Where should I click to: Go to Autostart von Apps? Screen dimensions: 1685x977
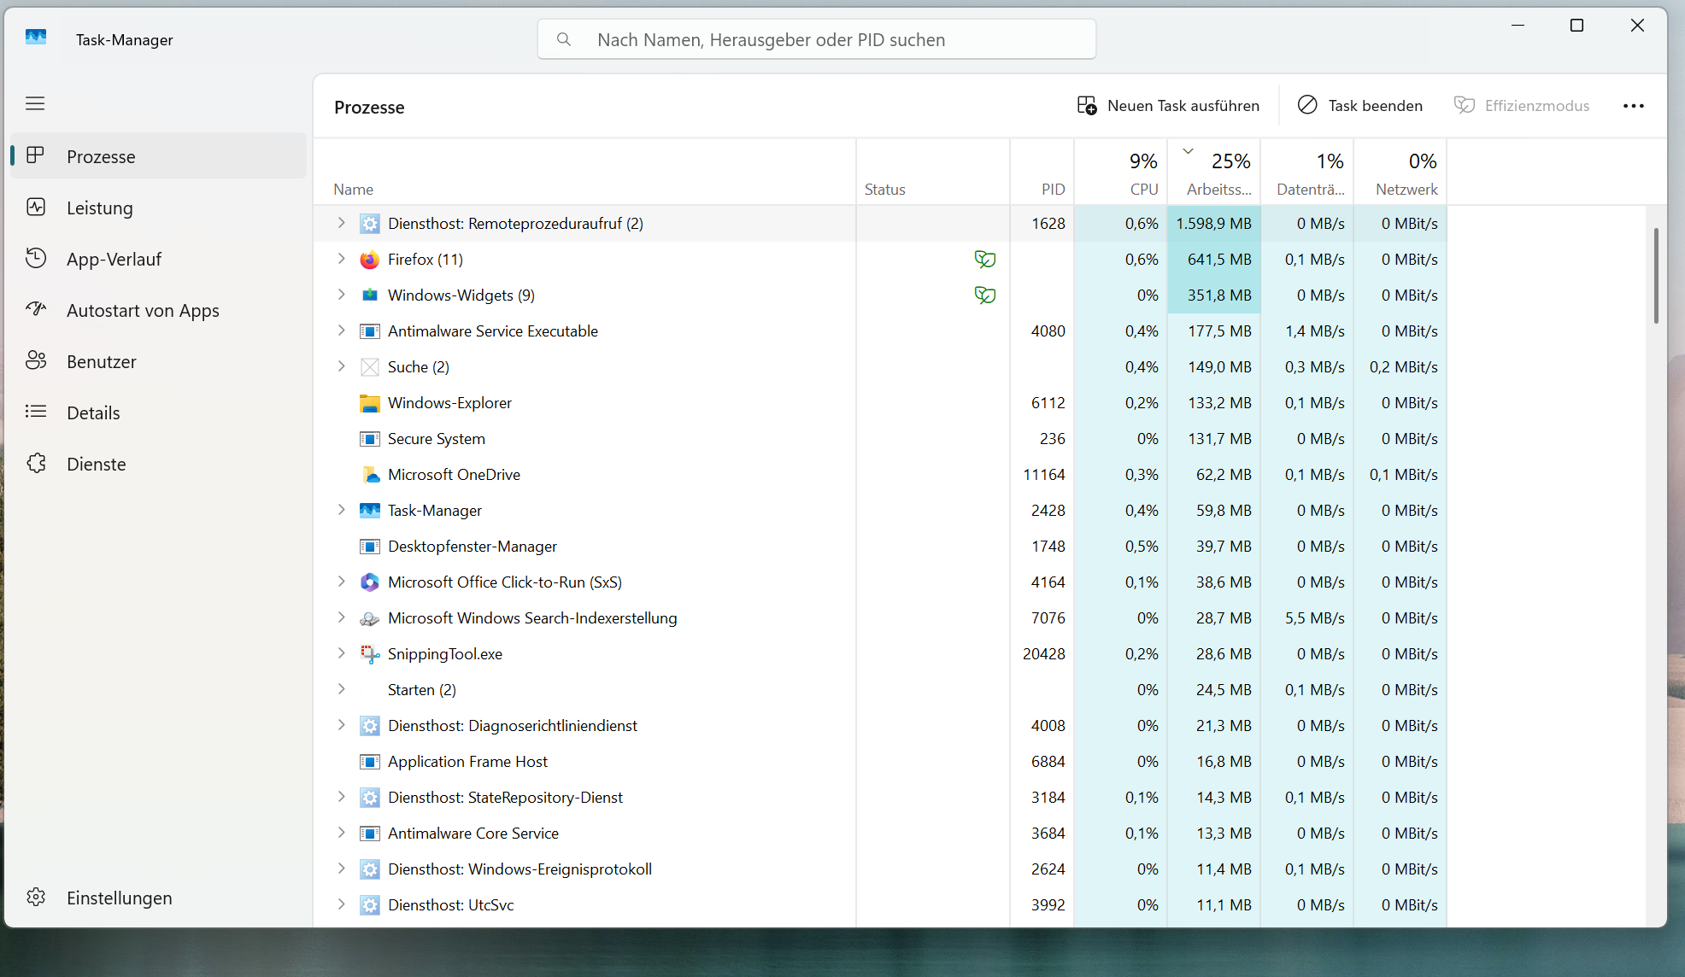(158, 310)
